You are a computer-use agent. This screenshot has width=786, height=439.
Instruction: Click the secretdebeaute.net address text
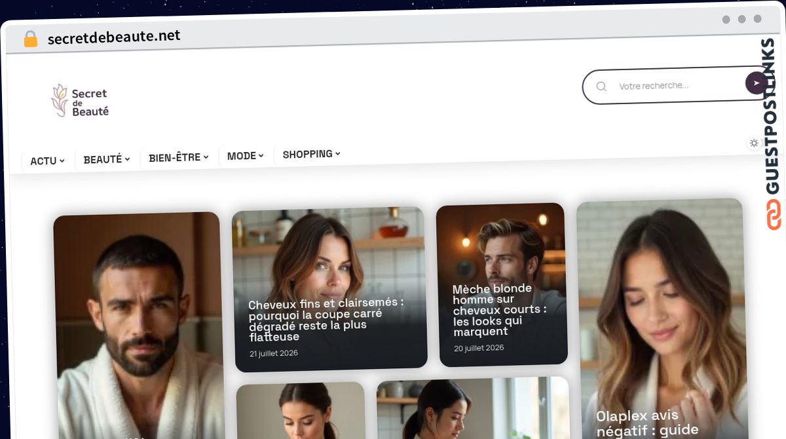tap(114, 37)
